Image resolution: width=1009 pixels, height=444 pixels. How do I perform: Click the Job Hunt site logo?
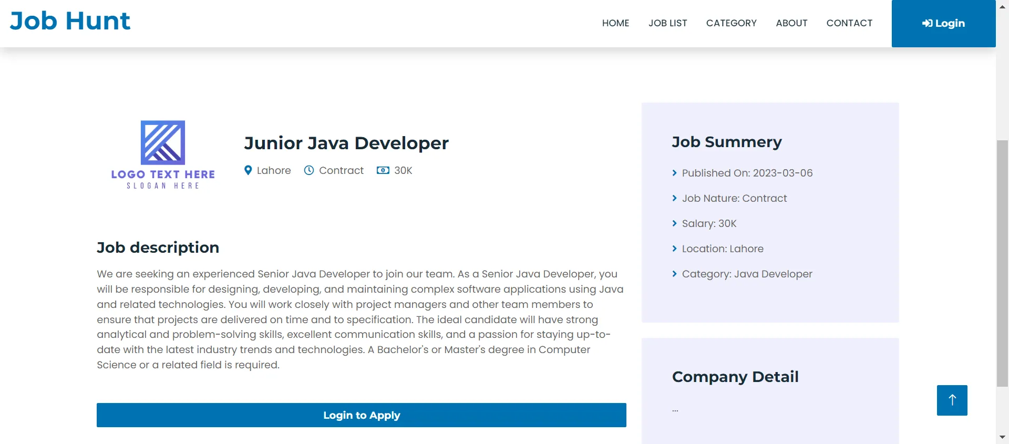(70, 21)
